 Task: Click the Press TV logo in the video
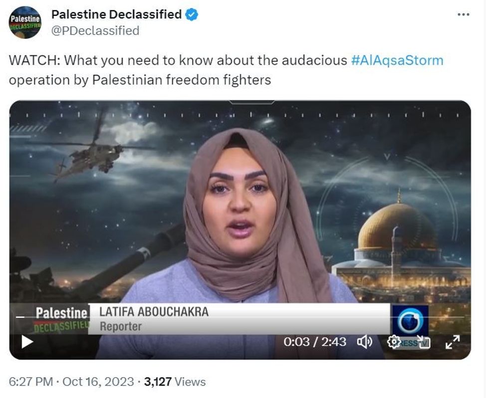pyautogui.click(x=410, y=326)
